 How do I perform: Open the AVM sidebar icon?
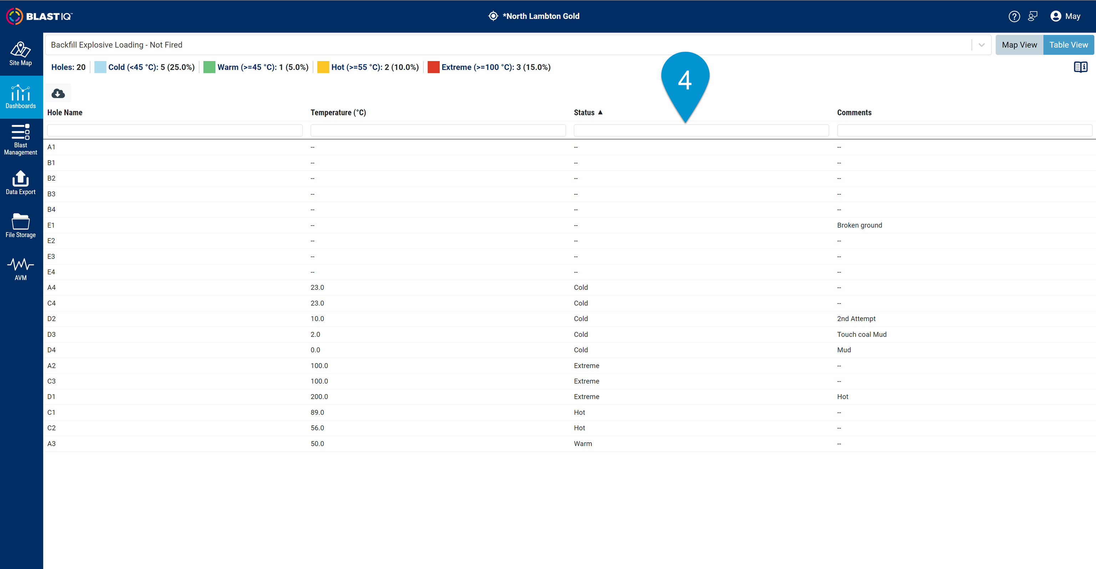click(x=20, y=269)
